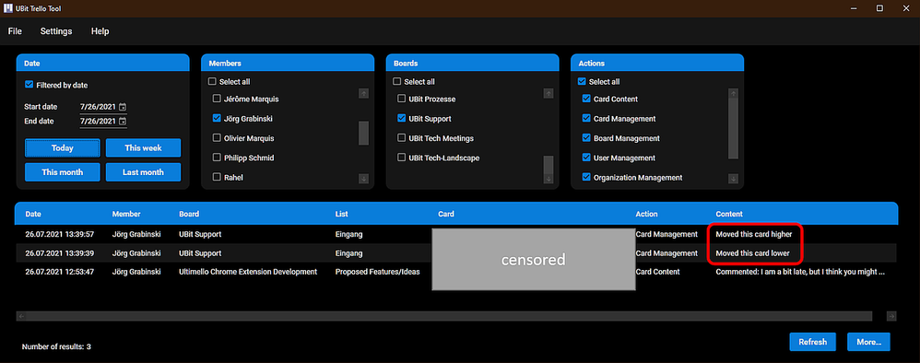This screenshot has width=920, height=363.
Task: Click the results horizontal scrollbar thumb
Action: coord(449,316)
